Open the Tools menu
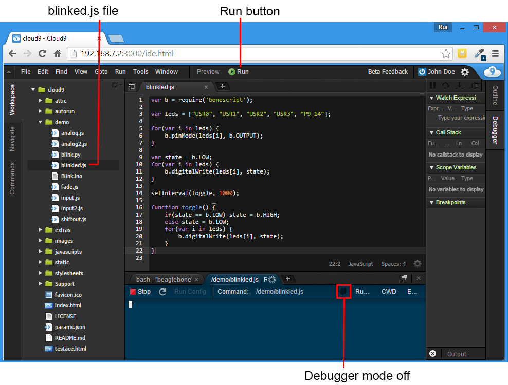The image size is (508, 385). point(140,71)
